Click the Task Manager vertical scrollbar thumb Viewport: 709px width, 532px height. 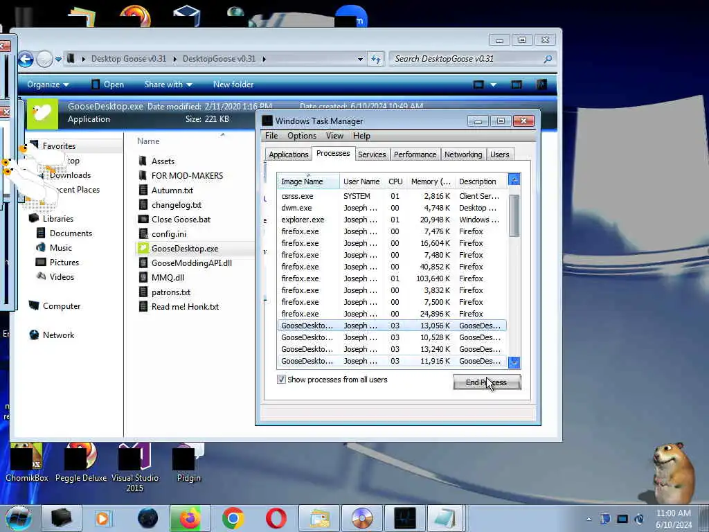pos(514,216)
